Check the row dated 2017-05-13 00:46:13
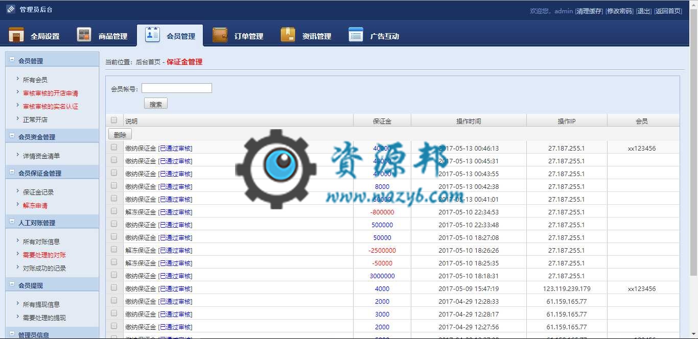This screenshot has height=339, width=698. [x=114, y=147]
